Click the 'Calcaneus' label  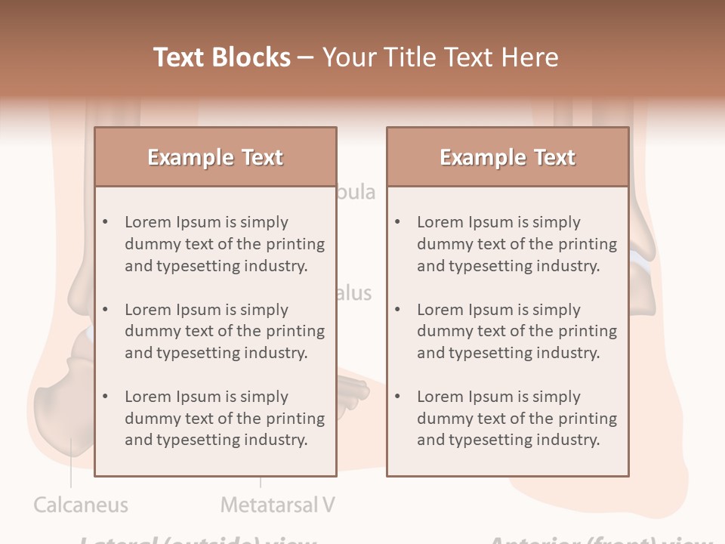pos(81,505)
